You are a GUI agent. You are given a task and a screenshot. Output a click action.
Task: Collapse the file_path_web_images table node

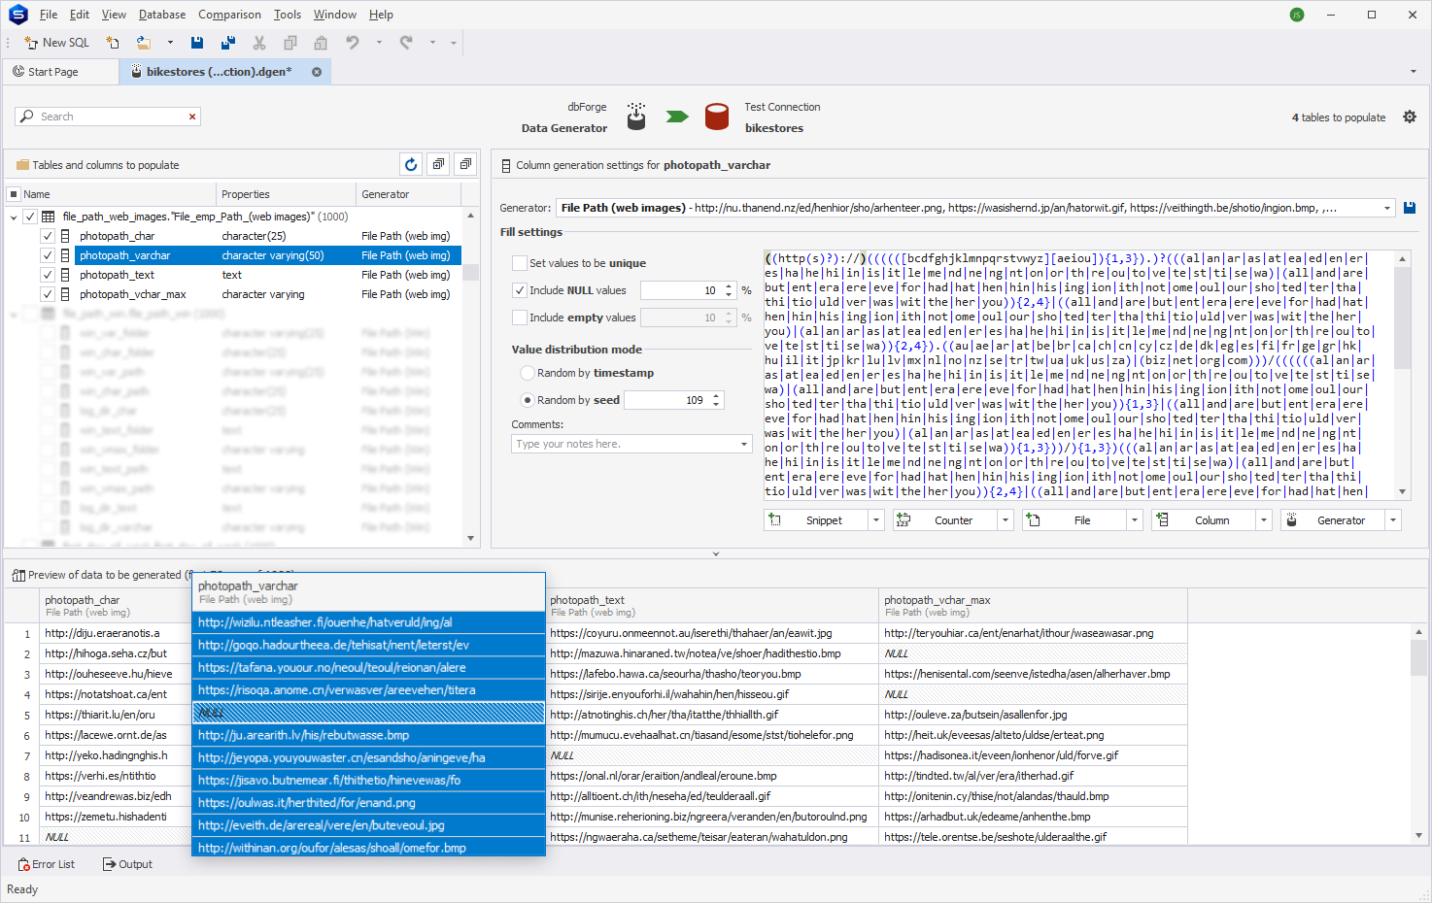point(14,217)
